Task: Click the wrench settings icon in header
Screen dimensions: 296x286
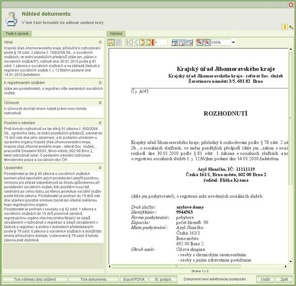Action: pyautogui.click(x=291, y=27)
